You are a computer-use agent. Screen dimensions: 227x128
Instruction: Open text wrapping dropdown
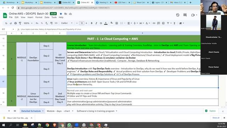coord(142,23)
